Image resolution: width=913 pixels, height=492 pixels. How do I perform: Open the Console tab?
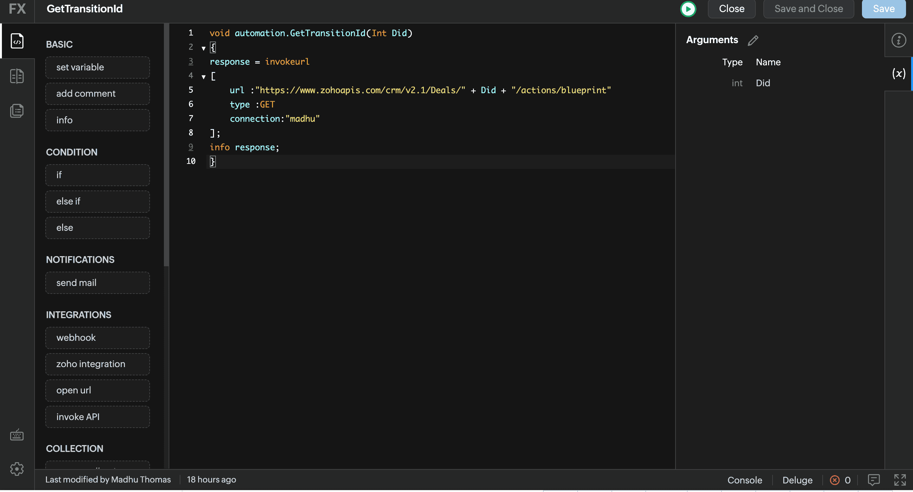745,480
